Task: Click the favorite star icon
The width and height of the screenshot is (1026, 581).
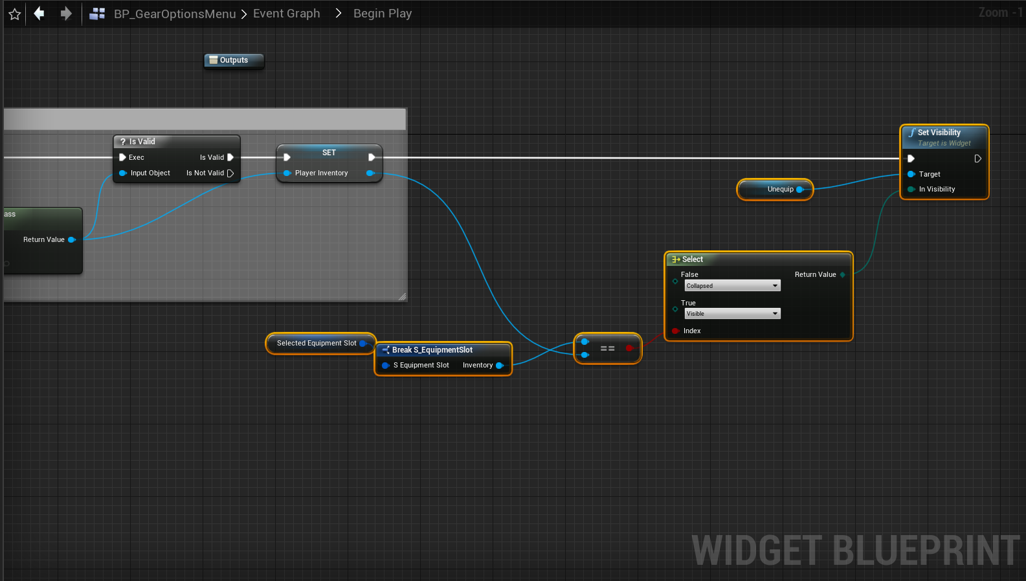Action: [x=15, y=14]
